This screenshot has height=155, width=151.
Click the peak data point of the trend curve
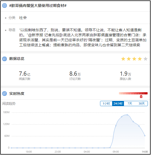tap(127, 115)
